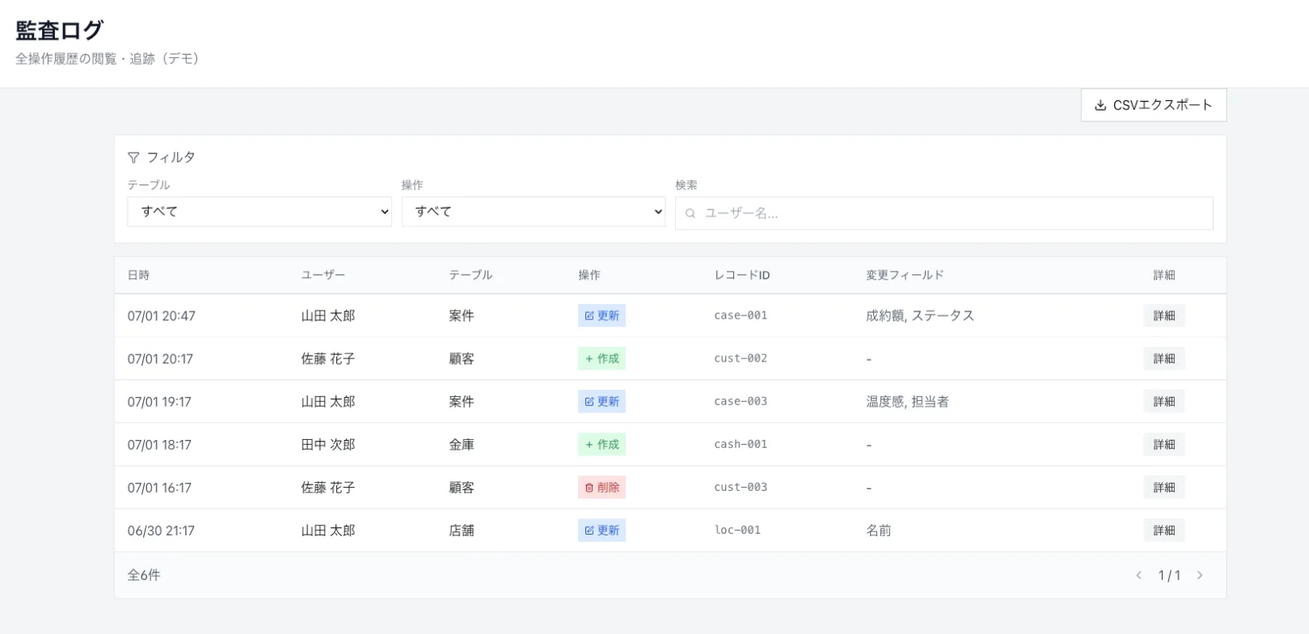Select the timestamp 07/01 18:17

tap(159, 444)
